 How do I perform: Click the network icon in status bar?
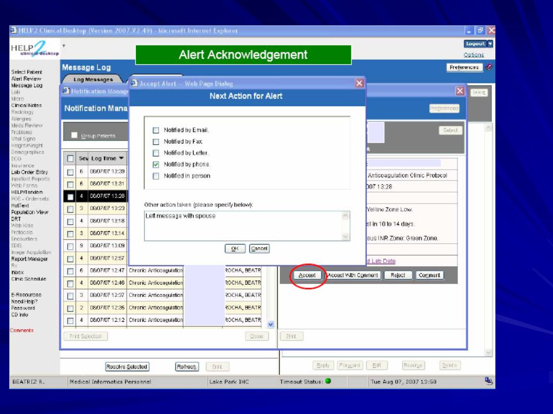[x=488, y=381]
